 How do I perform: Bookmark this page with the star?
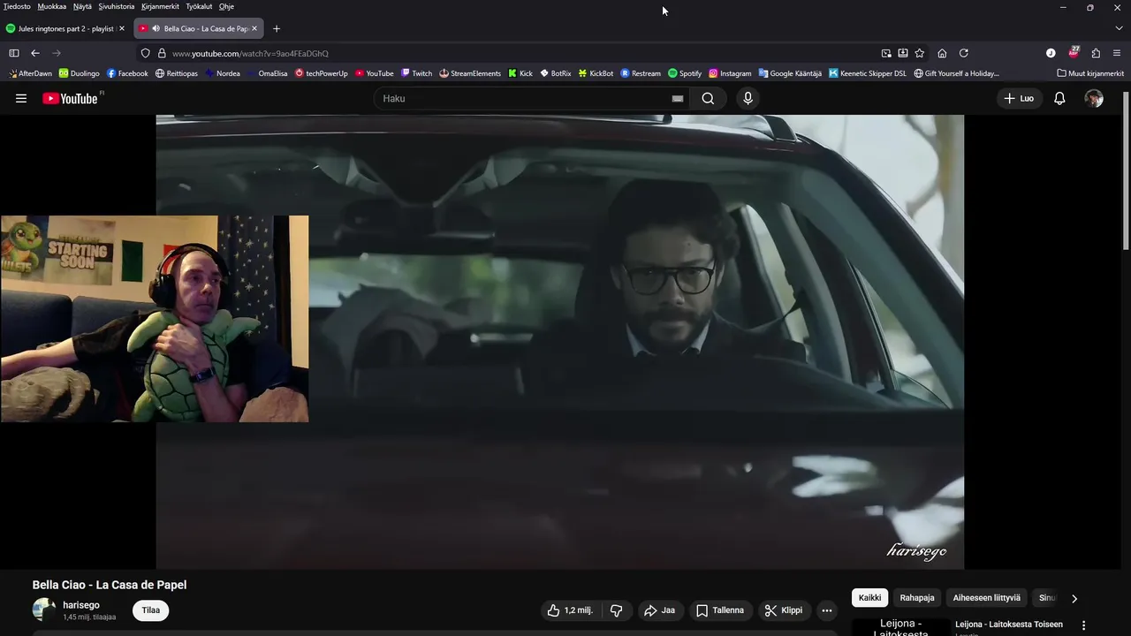tap(919, 53)
